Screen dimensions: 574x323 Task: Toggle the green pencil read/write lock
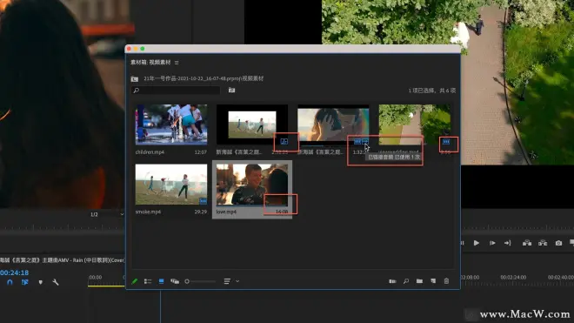coord(134,281)
